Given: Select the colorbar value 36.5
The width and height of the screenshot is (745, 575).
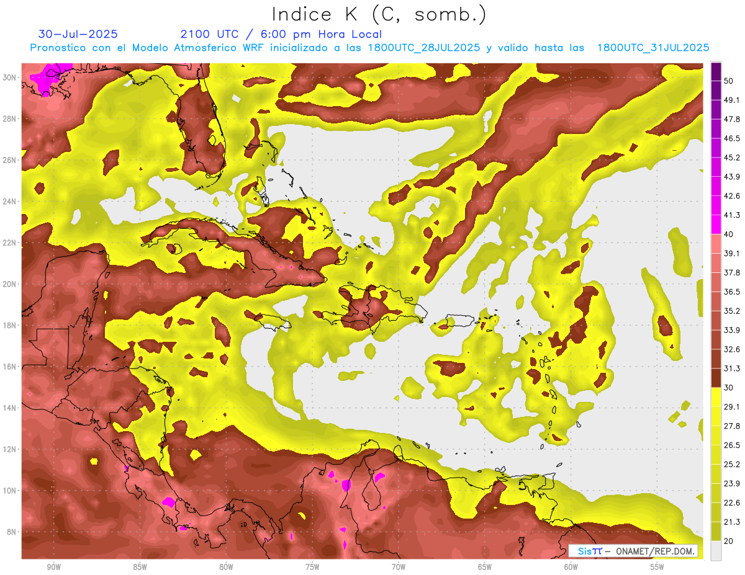Looking at the screenshot, I should [732, 292].
